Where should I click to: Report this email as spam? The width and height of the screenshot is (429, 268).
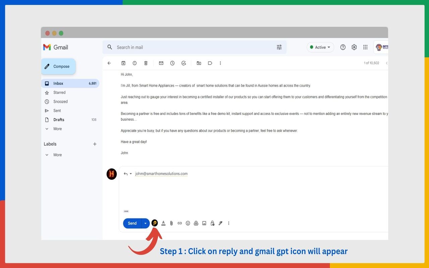click(x=134, y=63)
